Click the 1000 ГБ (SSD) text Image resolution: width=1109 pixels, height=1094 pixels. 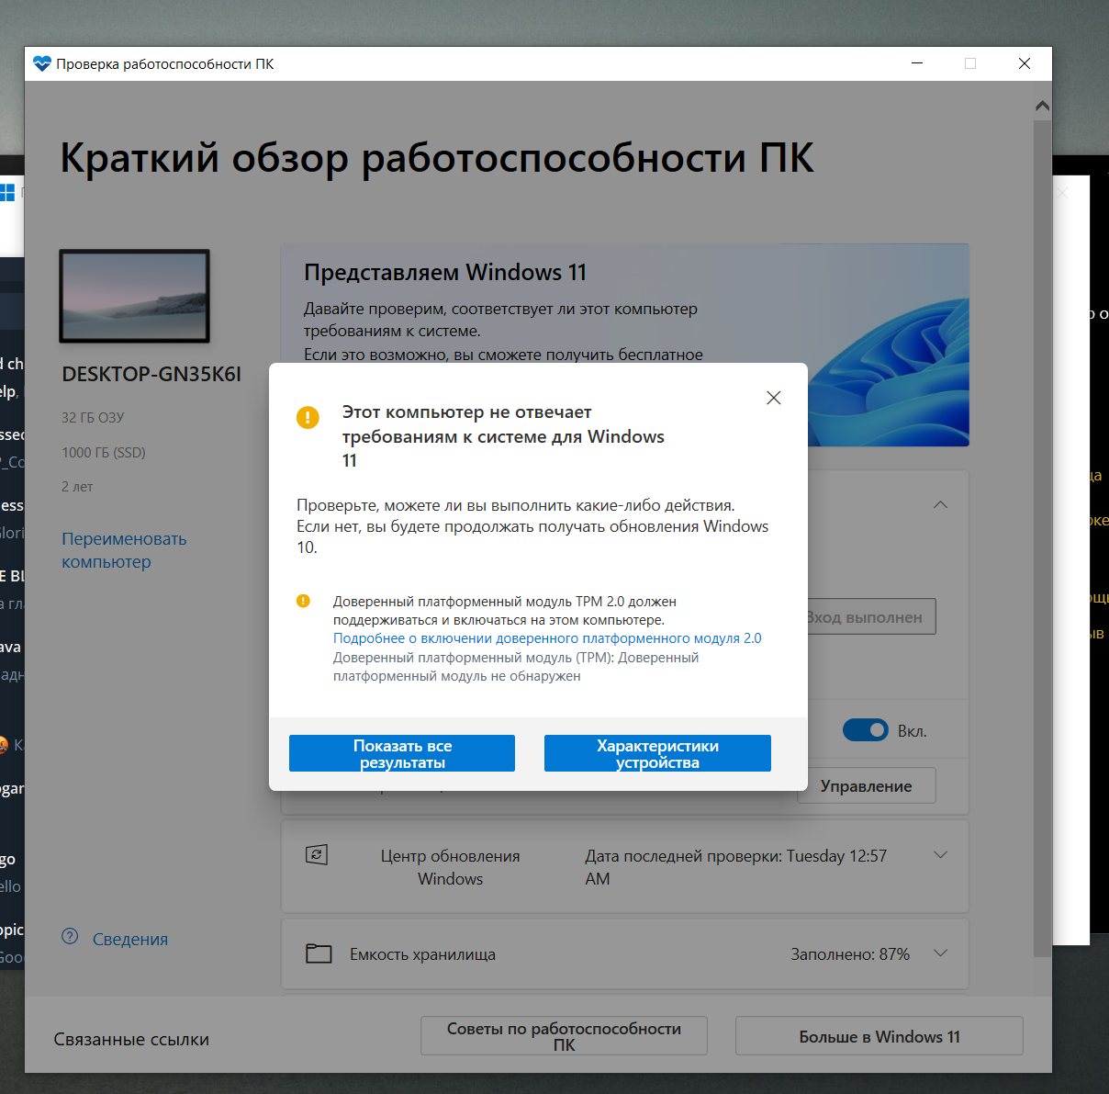tap(104, 452)
